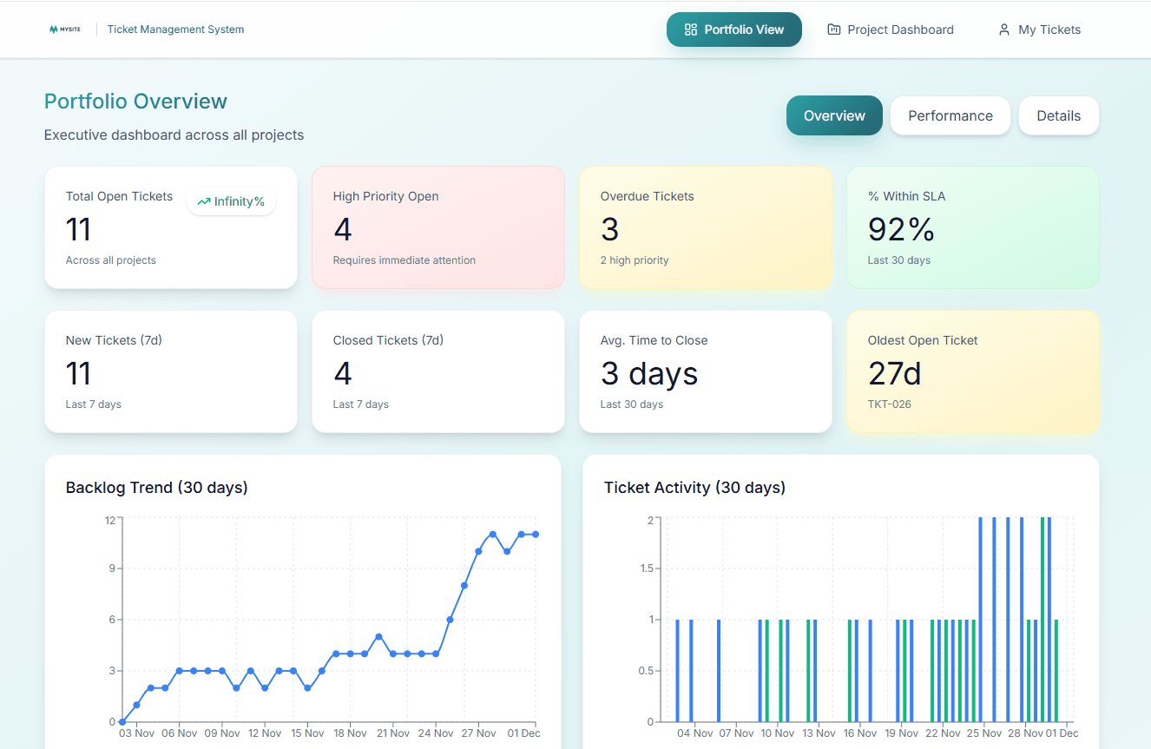The height and width of the screenshot is (749, 1151).
Task: Click the % Within SLA card
Action: pyautogui.click(x=972, y=227)
